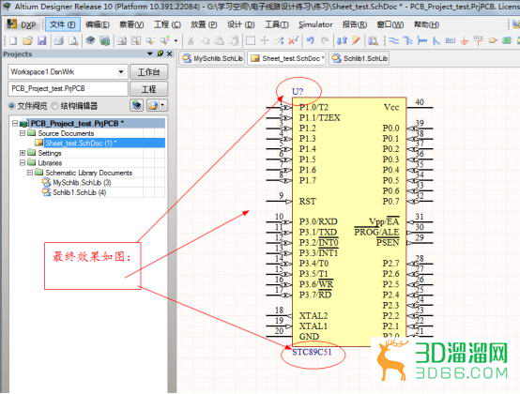Close the Projects panel
520x394 pixels.
(x=170, y=53)
